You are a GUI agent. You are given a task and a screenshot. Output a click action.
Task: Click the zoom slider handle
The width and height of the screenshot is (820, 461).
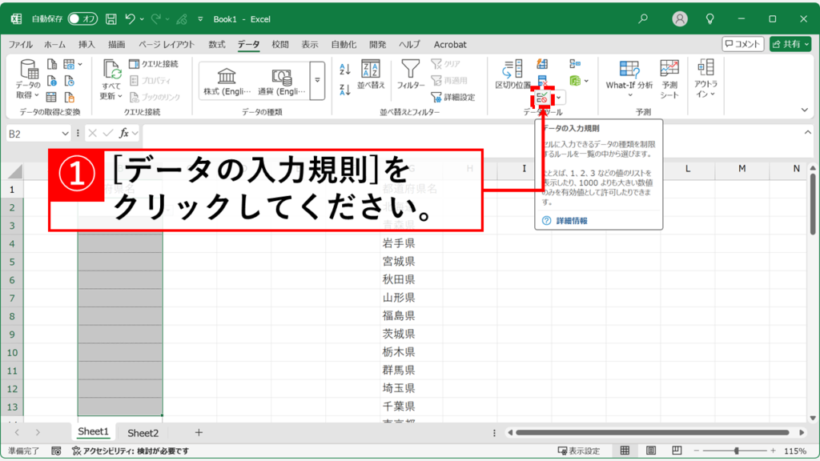click(737, 451)
